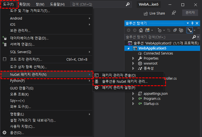Viewport: 202px width, 137px height.
Task: Click the 솔루션 탐색기 검색 search field
Action: tap(158, 37)
